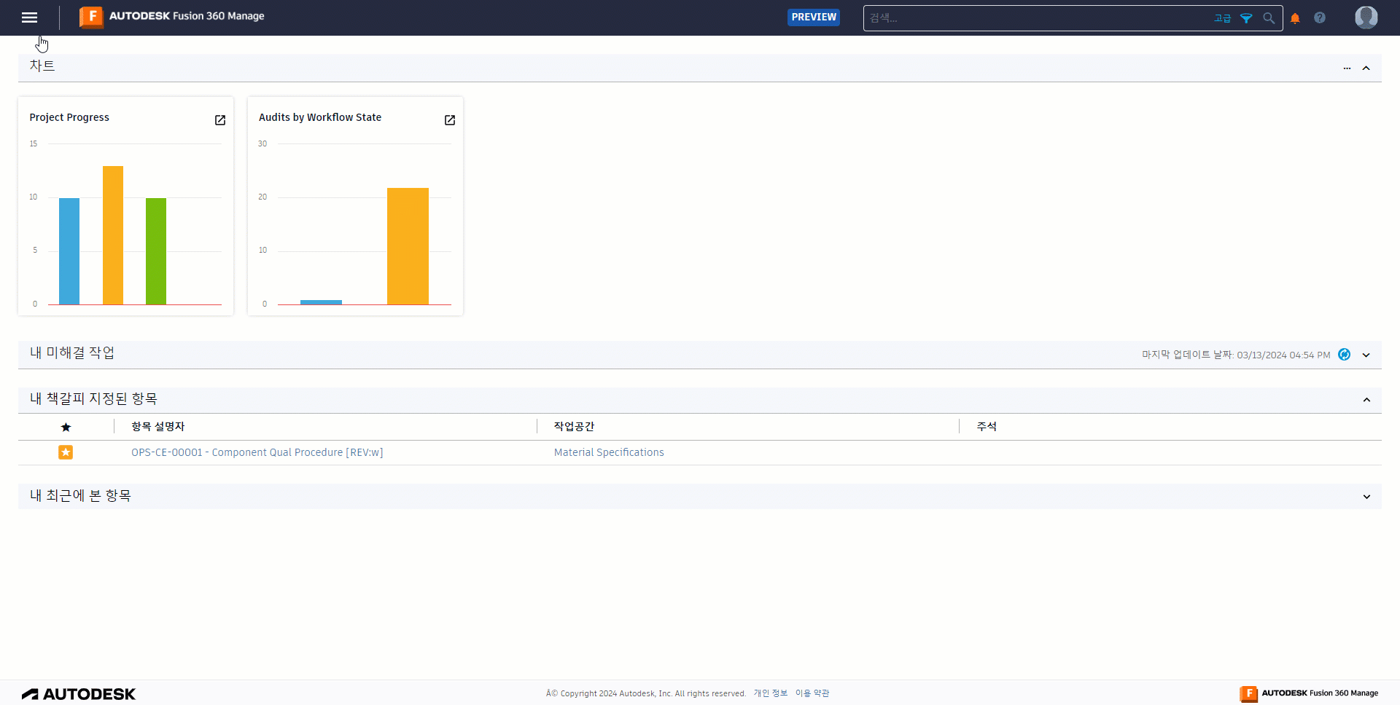The width and height of the screenshot is (1400, 705).
Task: Open OPS-CE-00001 Component Qual Procedure link
Action: pos(257,452)
